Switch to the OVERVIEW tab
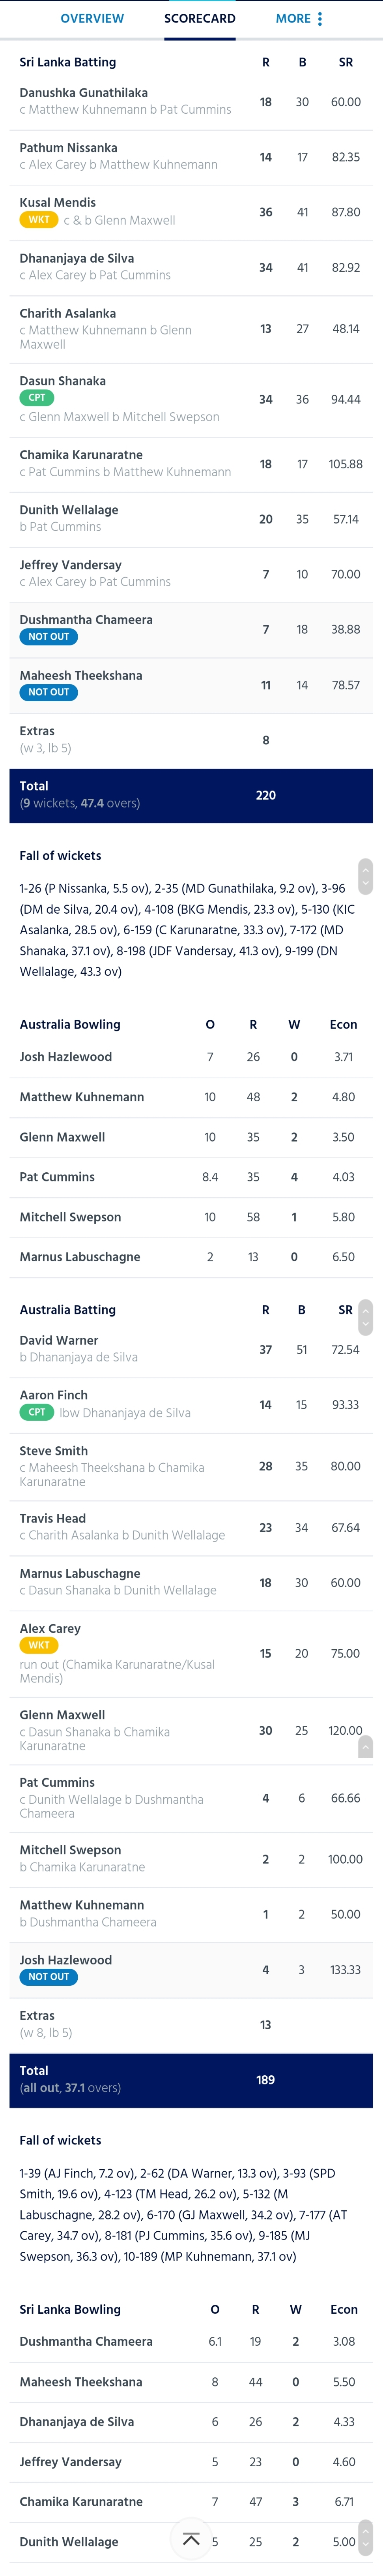 (92, 19)
